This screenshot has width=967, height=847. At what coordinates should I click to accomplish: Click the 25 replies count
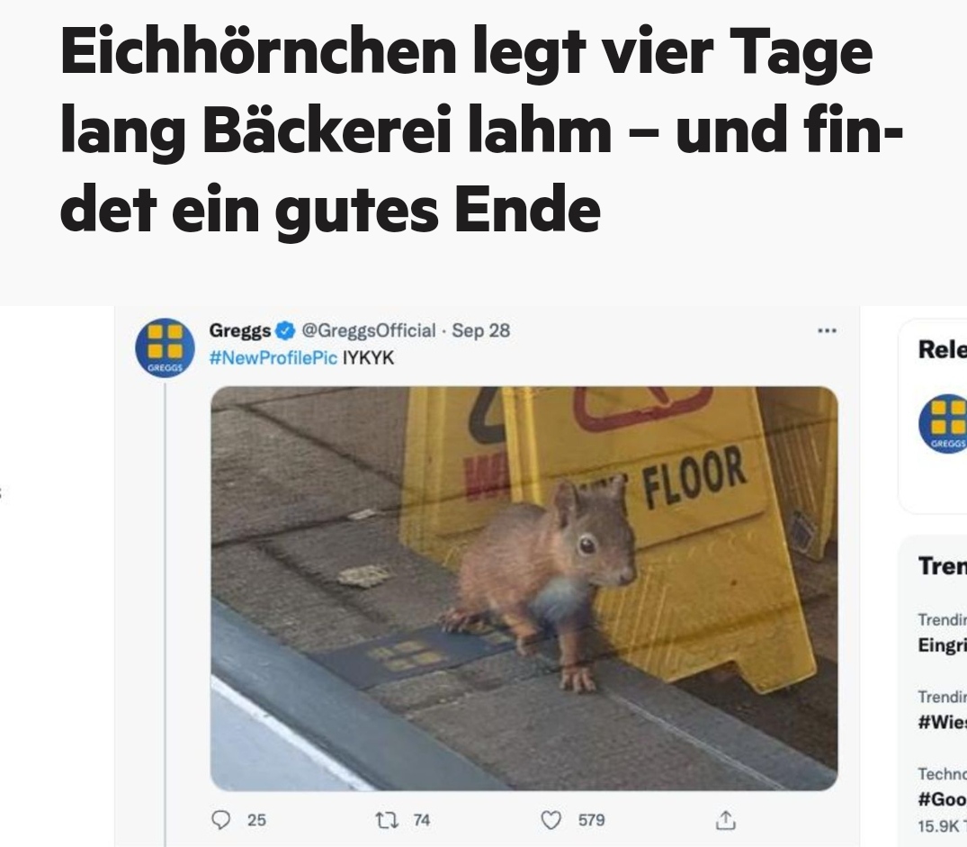coord(256,820)
